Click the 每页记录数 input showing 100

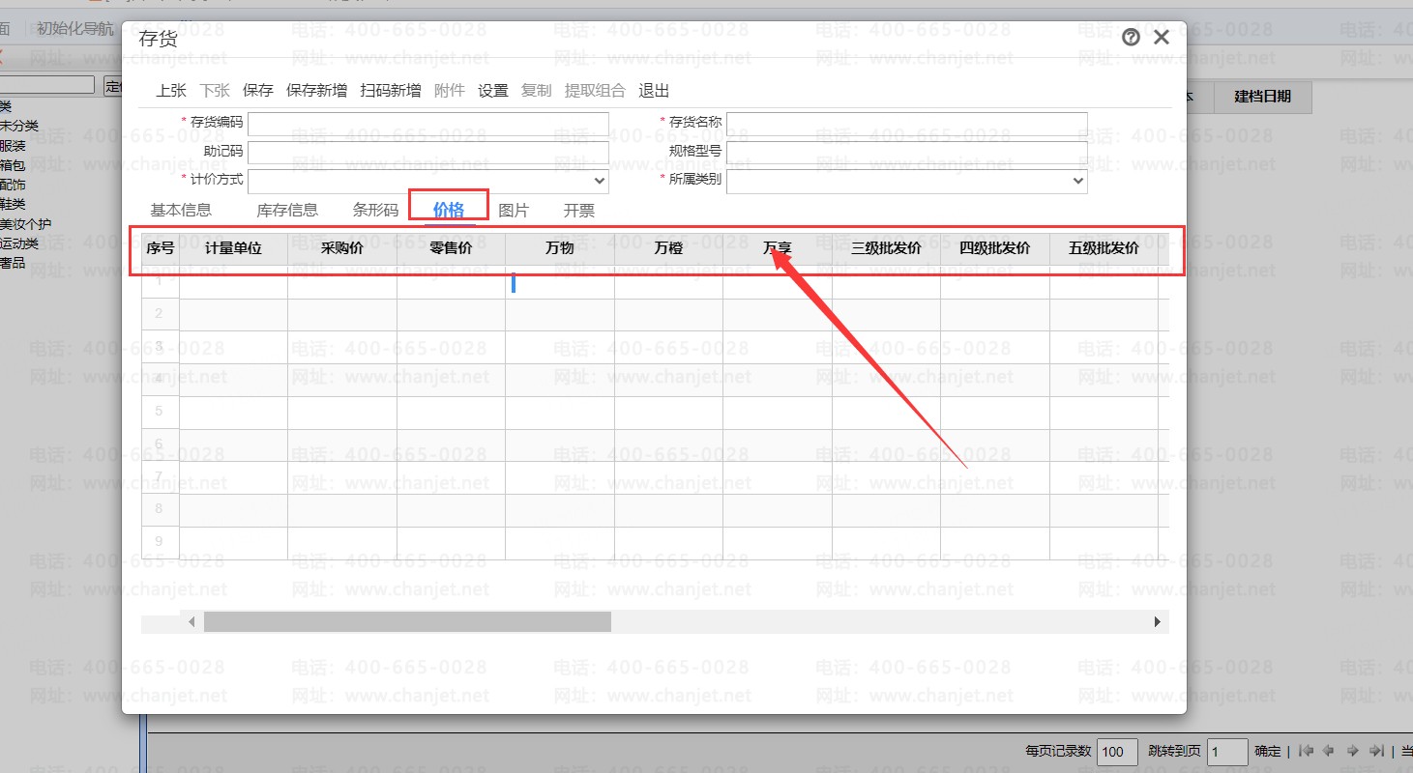coord(1117,752)
